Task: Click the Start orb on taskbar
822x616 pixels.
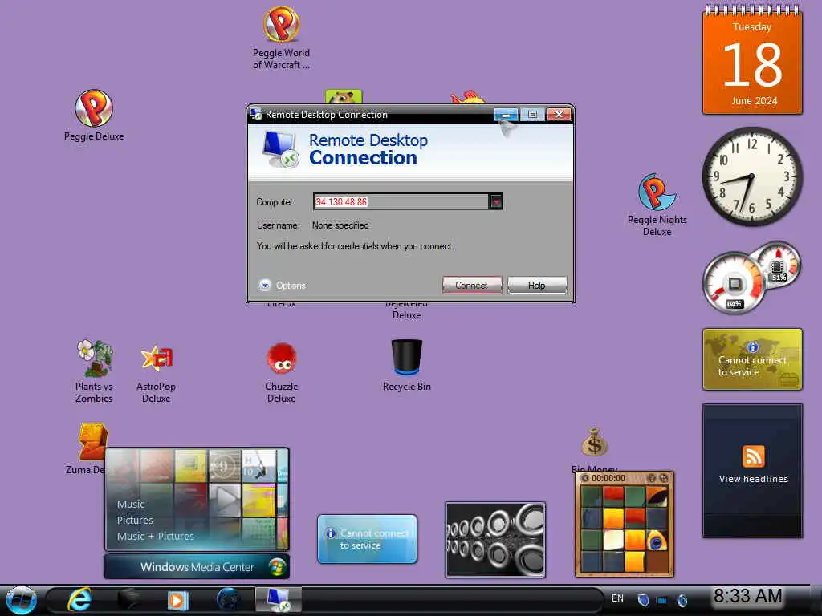Action: click(22, 600)
